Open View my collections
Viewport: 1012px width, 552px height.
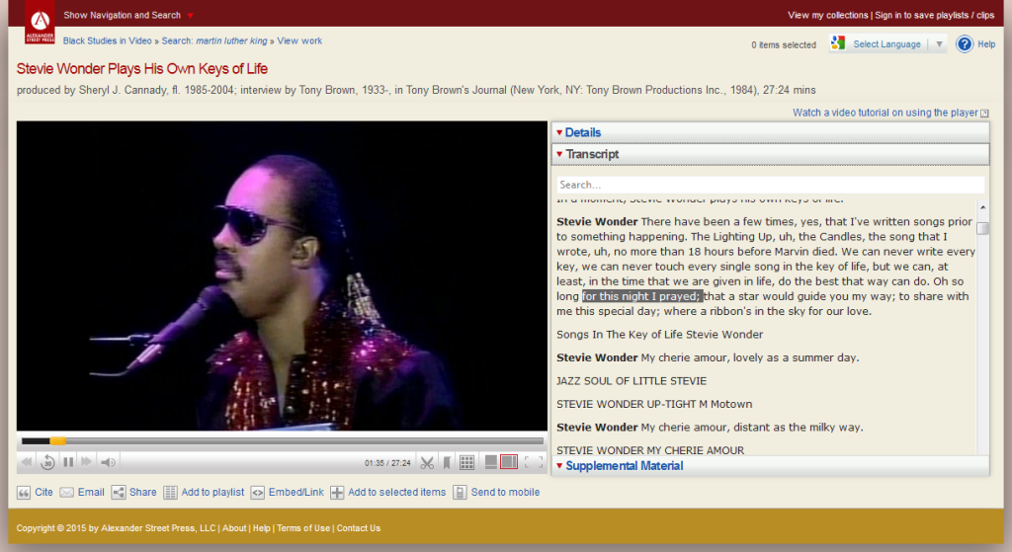click(827, 15)
